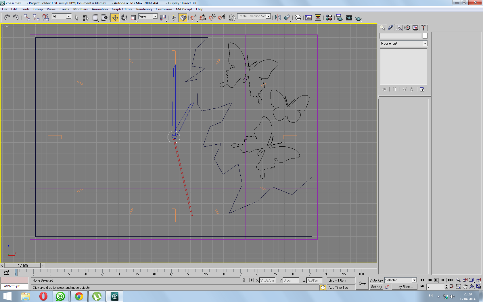The width and height of the screenshot is (483, 302).
Task: Click Select and Manipulate icon
Action: point(174,18)
